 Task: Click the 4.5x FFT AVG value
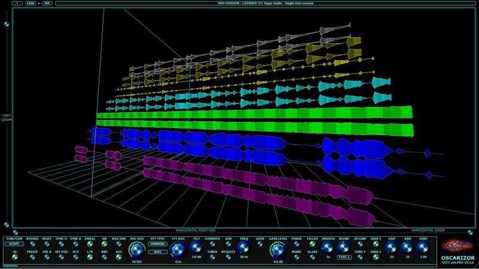(x=178, y=262)
